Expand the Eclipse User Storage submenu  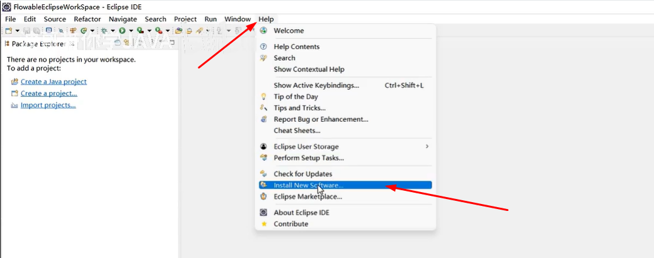427,146
